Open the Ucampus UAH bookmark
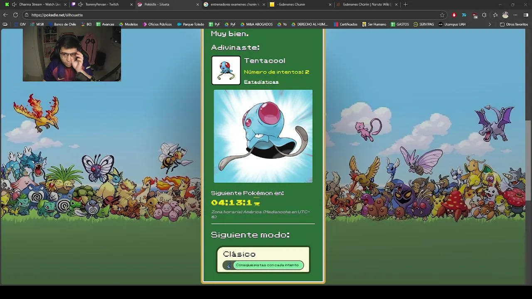Screen dimensions: 532x299 [452, 25]
